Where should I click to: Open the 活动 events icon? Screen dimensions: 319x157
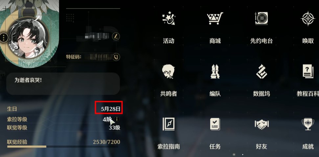click(x=169, y=18)
